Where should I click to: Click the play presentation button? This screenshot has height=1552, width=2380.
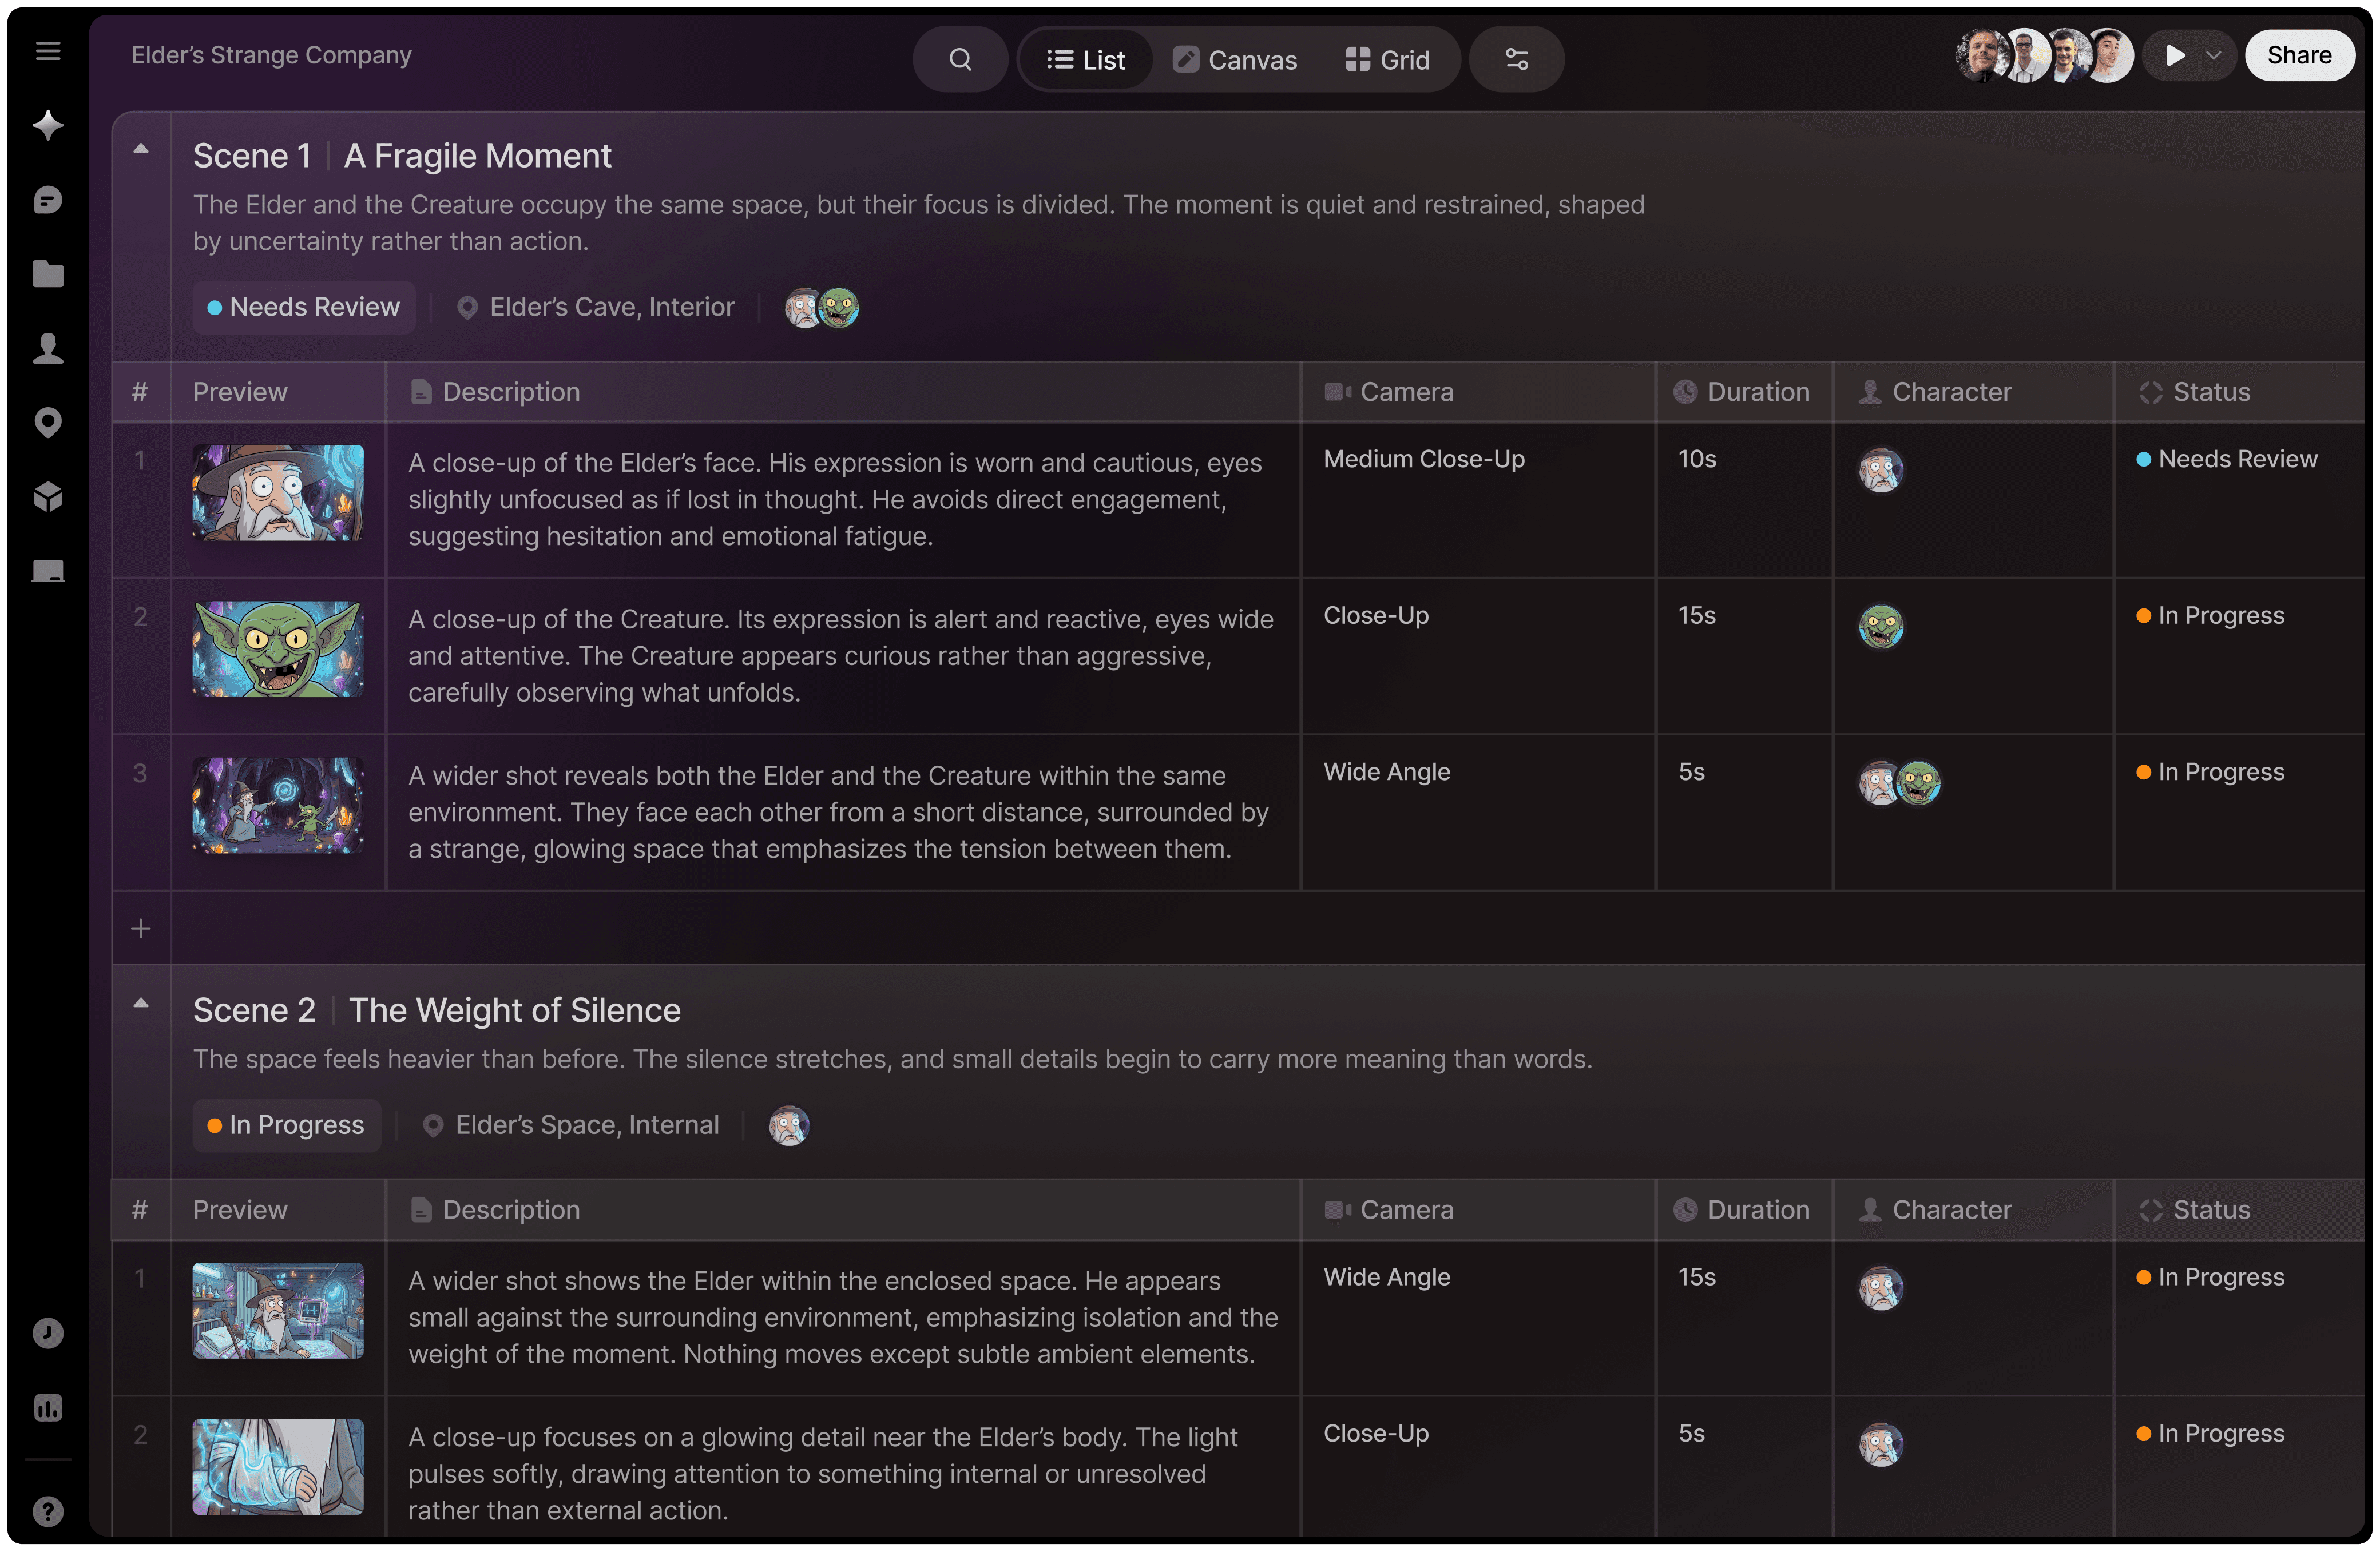(2174, 56)
